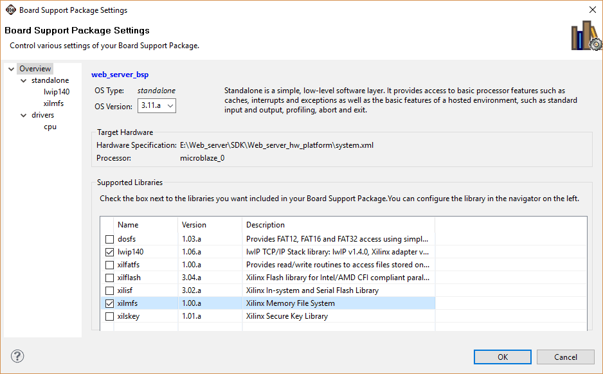Select cpu under drivers in tree
This screenshot has width=603, height=374.
coord(50,127)
